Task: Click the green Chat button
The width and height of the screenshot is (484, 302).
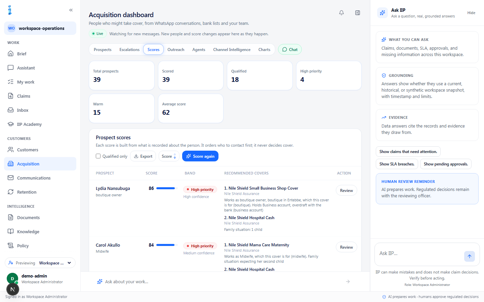Action: [290, 49]
